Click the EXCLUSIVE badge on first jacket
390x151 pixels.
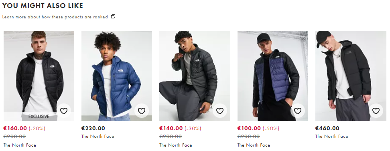tap(39, 116)
